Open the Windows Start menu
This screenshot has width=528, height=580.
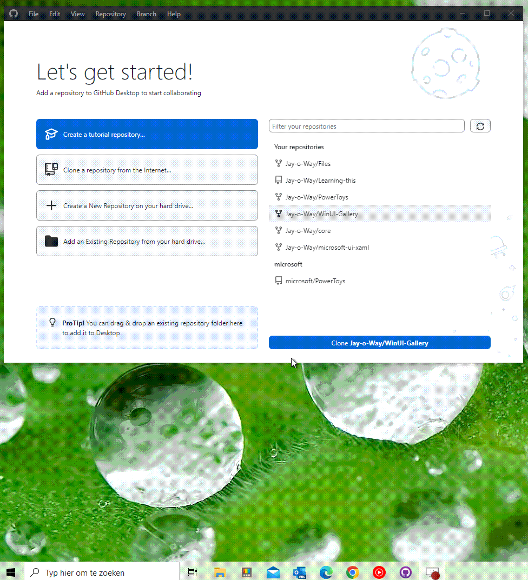tap(11, 572)
